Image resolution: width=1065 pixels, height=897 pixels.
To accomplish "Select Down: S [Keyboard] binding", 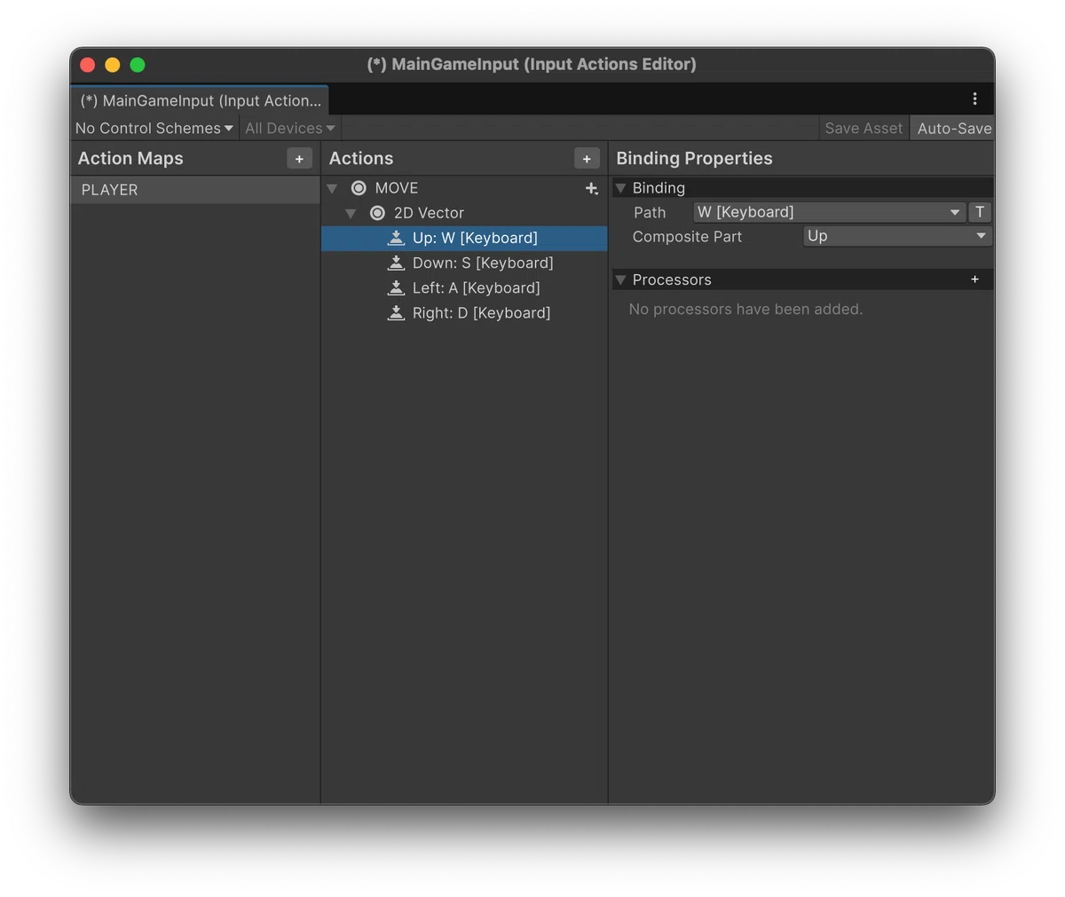I will (x=464, y=263).
